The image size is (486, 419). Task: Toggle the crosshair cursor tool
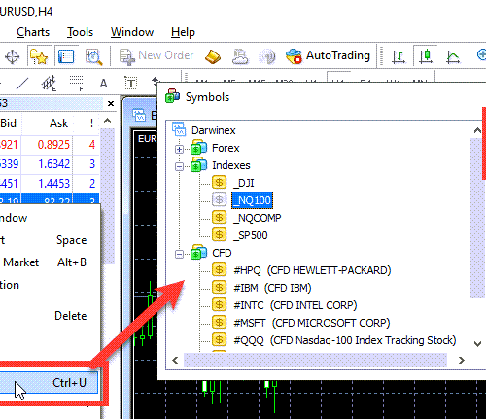coord(13,57)
